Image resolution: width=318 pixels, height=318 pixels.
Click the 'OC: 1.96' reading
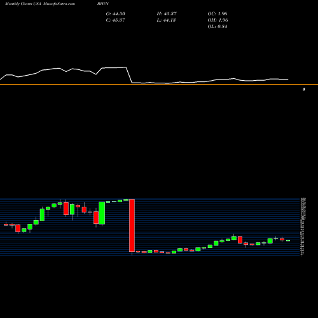[x=218, y=14]
